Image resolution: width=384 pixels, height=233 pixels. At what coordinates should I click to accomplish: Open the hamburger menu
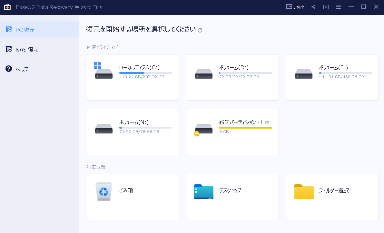tap(338, 6)
